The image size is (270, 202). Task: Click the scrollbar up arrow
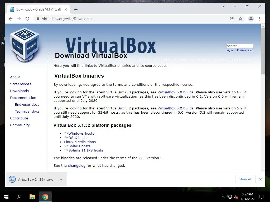pyautogui.click(x=263, y=26)
